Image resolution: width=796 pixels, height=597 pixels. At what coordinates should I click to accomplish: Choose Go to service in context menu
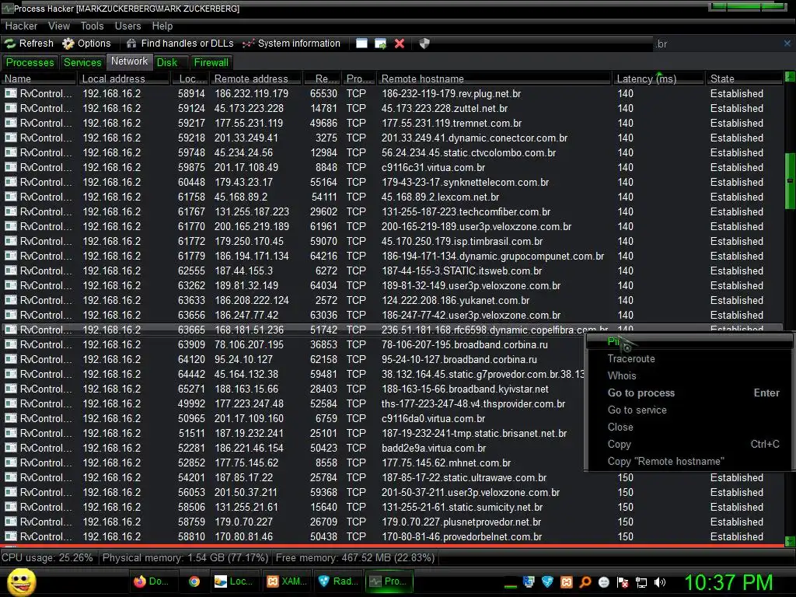pyautogui.click(x=690, y=410)
